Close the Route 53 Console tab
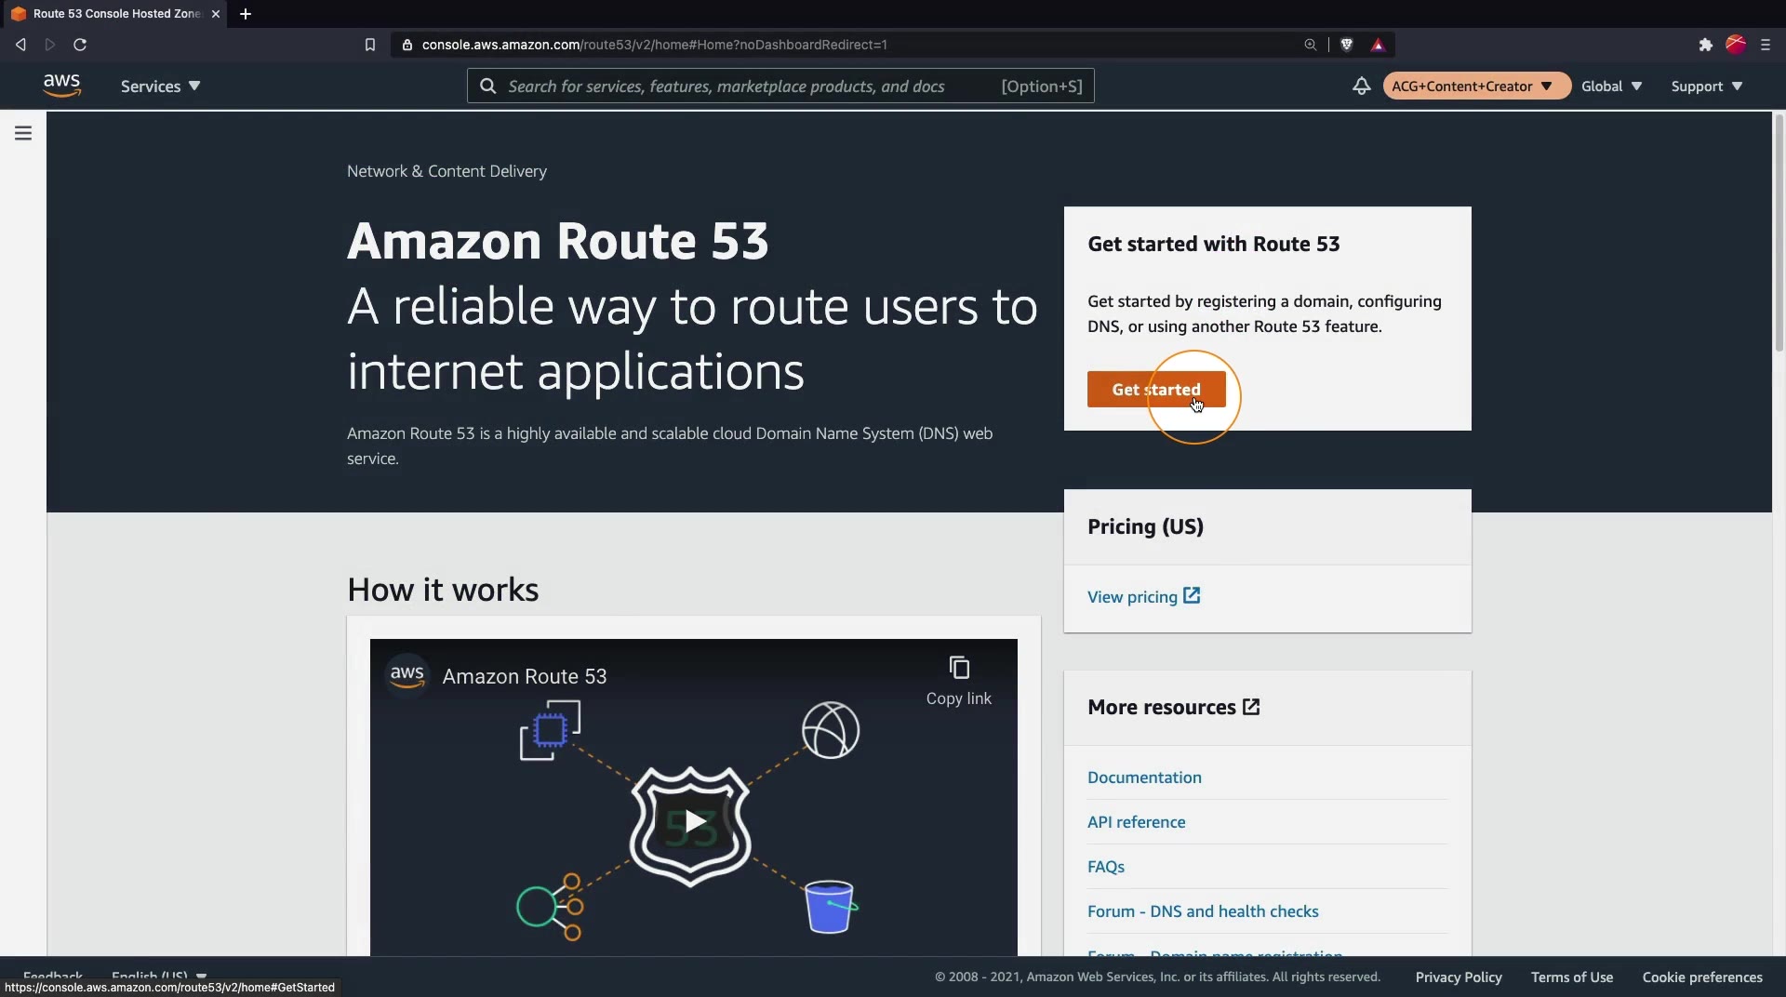The height and width of the screenshot is (997, 1786). (x=216, y=14)
